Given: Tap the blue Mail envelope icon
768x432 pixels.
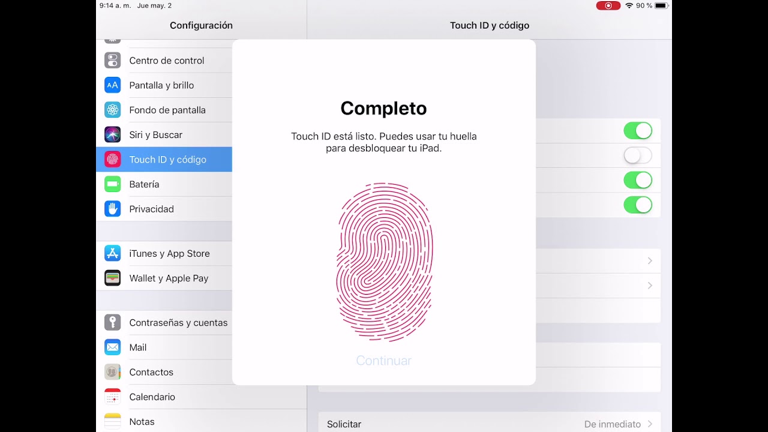Looking at the screenshot, I should click(x=112, y=347).
